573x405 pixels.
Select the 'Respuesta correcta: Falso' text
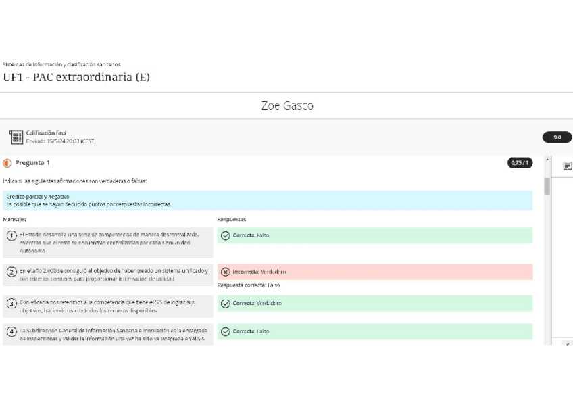click(249, 285)
